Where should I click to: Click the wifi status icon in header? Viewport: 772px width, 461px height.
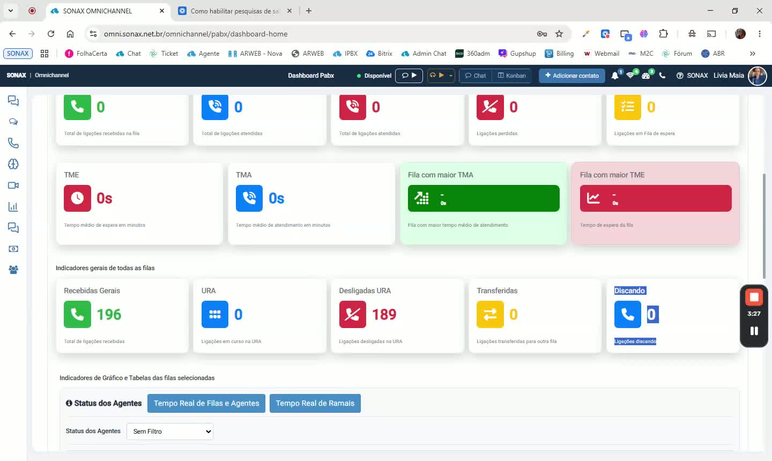pyautogui.click(x=630, y=76)
